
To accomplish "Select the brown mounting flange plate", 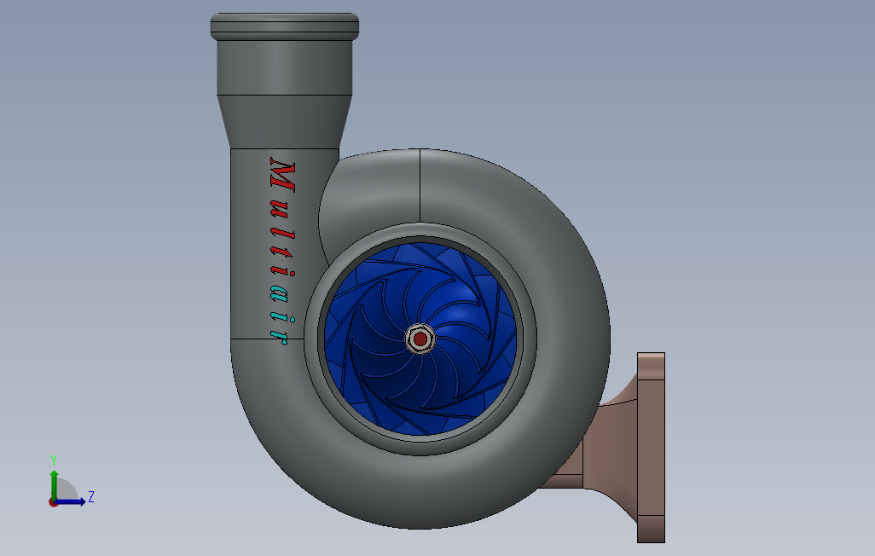I will pyautogui.click(x=652, y=447).
